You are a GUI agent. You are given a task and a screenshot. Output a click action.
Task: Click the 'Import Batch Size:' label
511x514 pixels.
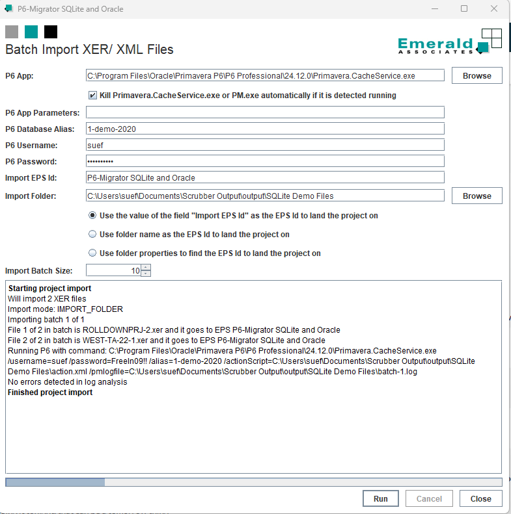pos(39,271)
